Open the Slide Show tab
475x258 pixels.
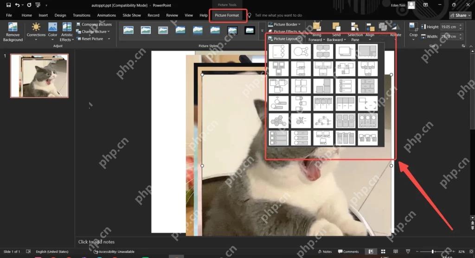click(131, 15)
